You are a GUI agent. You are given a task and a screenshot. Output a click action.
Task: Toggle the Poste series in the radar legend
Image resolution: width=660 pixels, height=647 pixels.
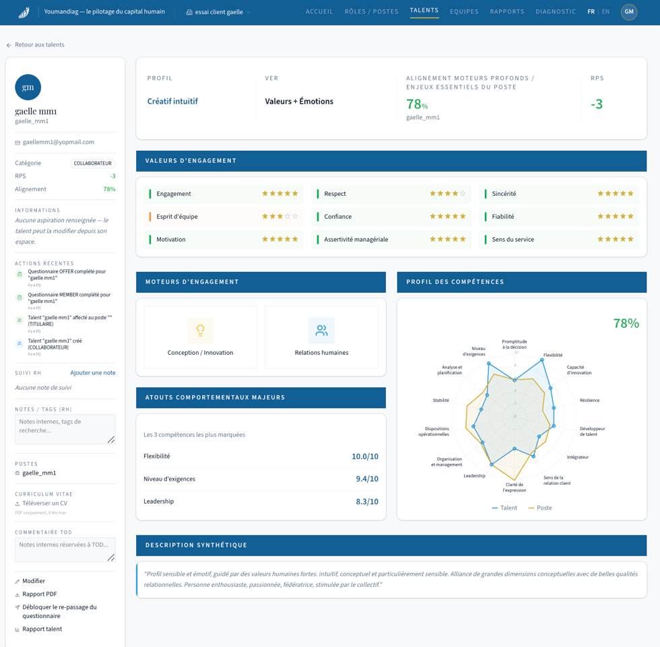(x=540, y=508)
